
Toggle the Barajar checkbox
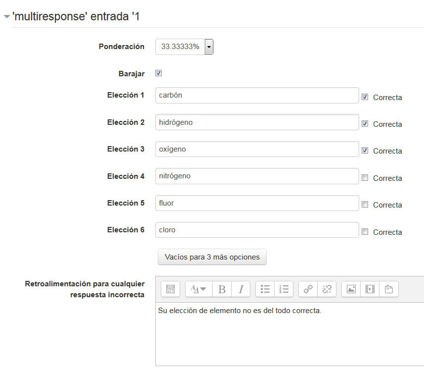[x=159, y=73]
